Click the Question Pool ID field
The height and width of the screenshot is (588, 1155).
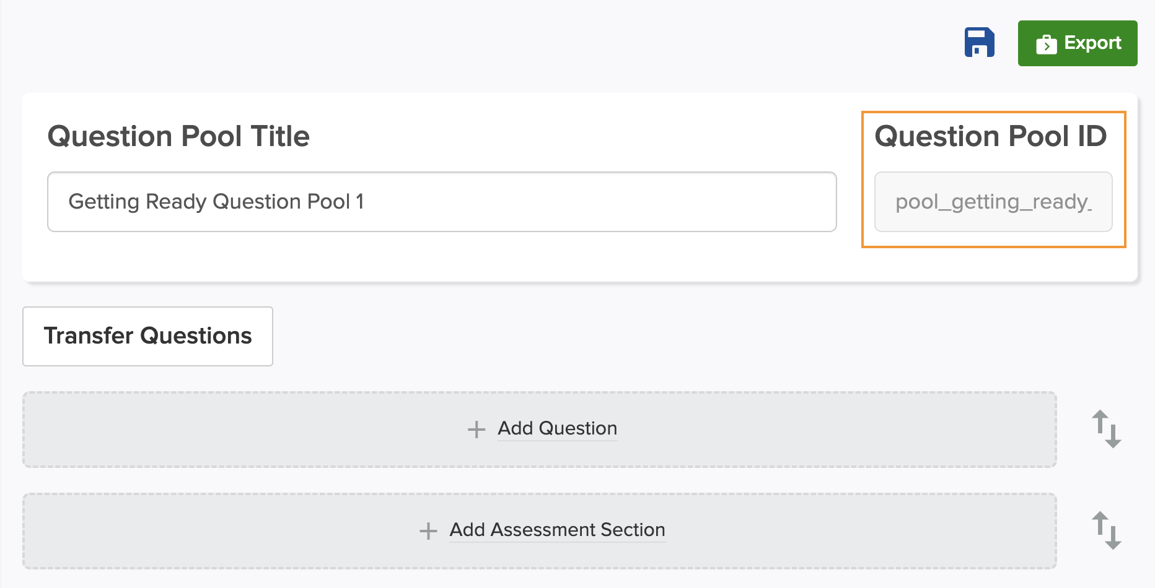click(993, 202)
